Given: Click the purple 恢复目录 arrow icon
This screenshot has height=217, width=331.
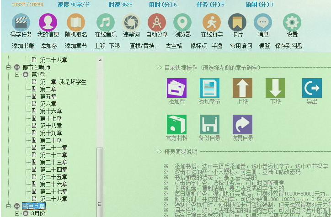Looking at the screenshot, I should pos(243,124).
